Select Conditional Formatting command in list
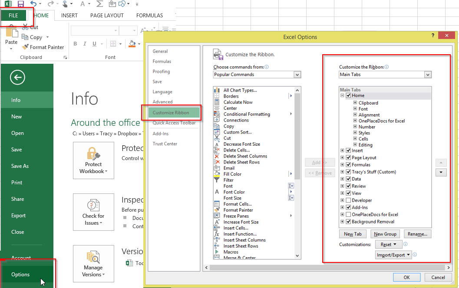459x288 pixels. pos(247,114)
